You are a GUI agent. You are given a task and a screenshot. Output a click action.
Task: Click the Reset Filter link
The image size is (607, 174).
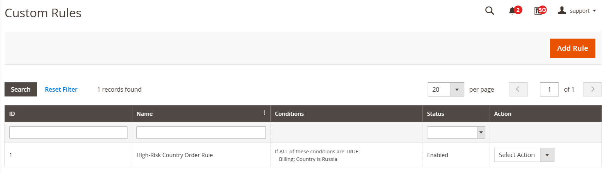pos(61,90)
